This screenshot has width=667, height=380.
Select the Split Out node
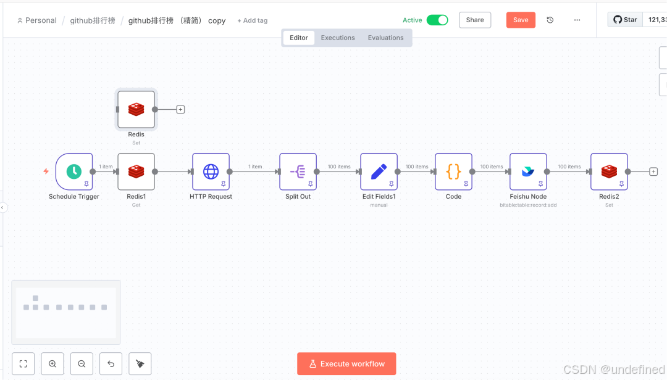click(x=298, y=171)
